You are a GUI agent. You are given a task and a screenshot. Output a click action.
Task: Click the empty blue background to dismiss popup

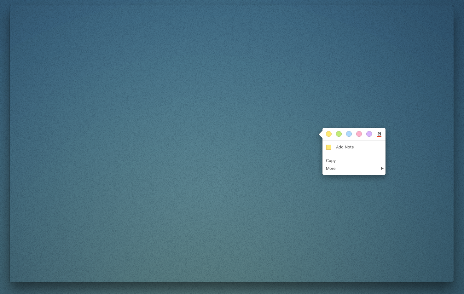pyautogui.click(x=158, y=126)
